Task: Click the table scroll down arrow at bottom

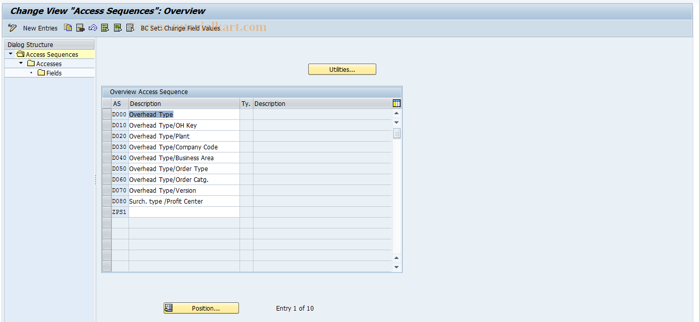Action: 396,267
